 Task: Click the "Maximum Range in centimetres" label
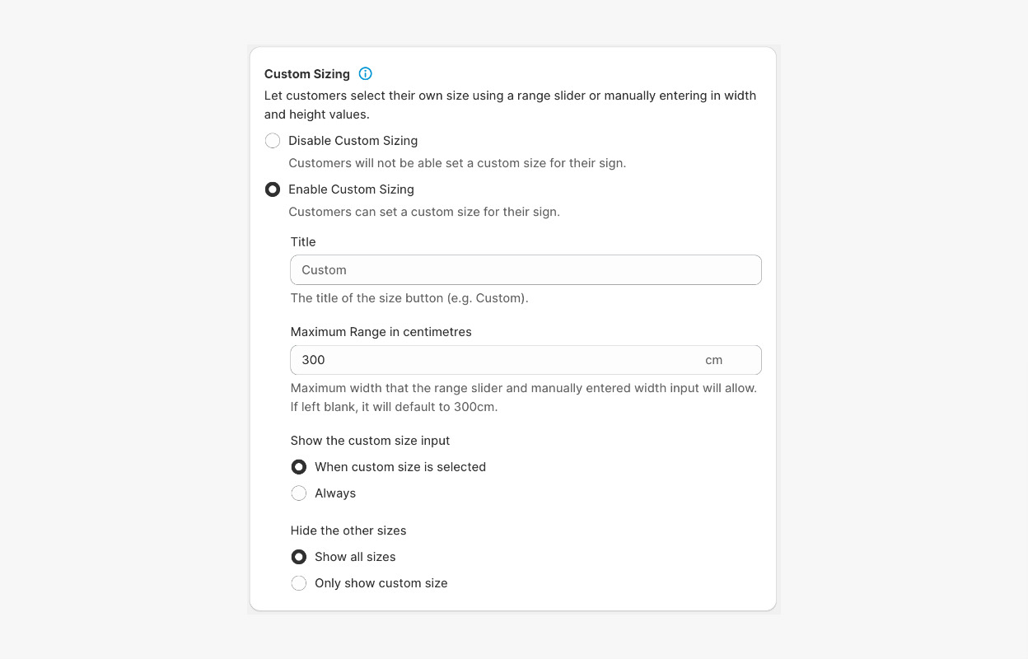[381, 332]
